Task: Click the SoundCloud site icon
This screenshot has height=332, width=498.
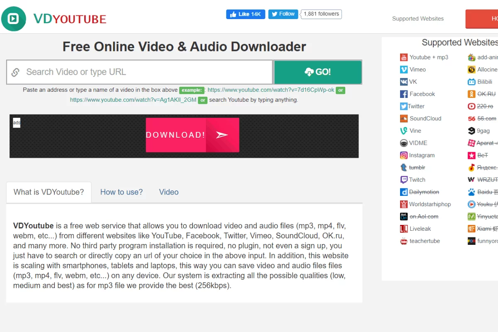Action: point(404,118)
